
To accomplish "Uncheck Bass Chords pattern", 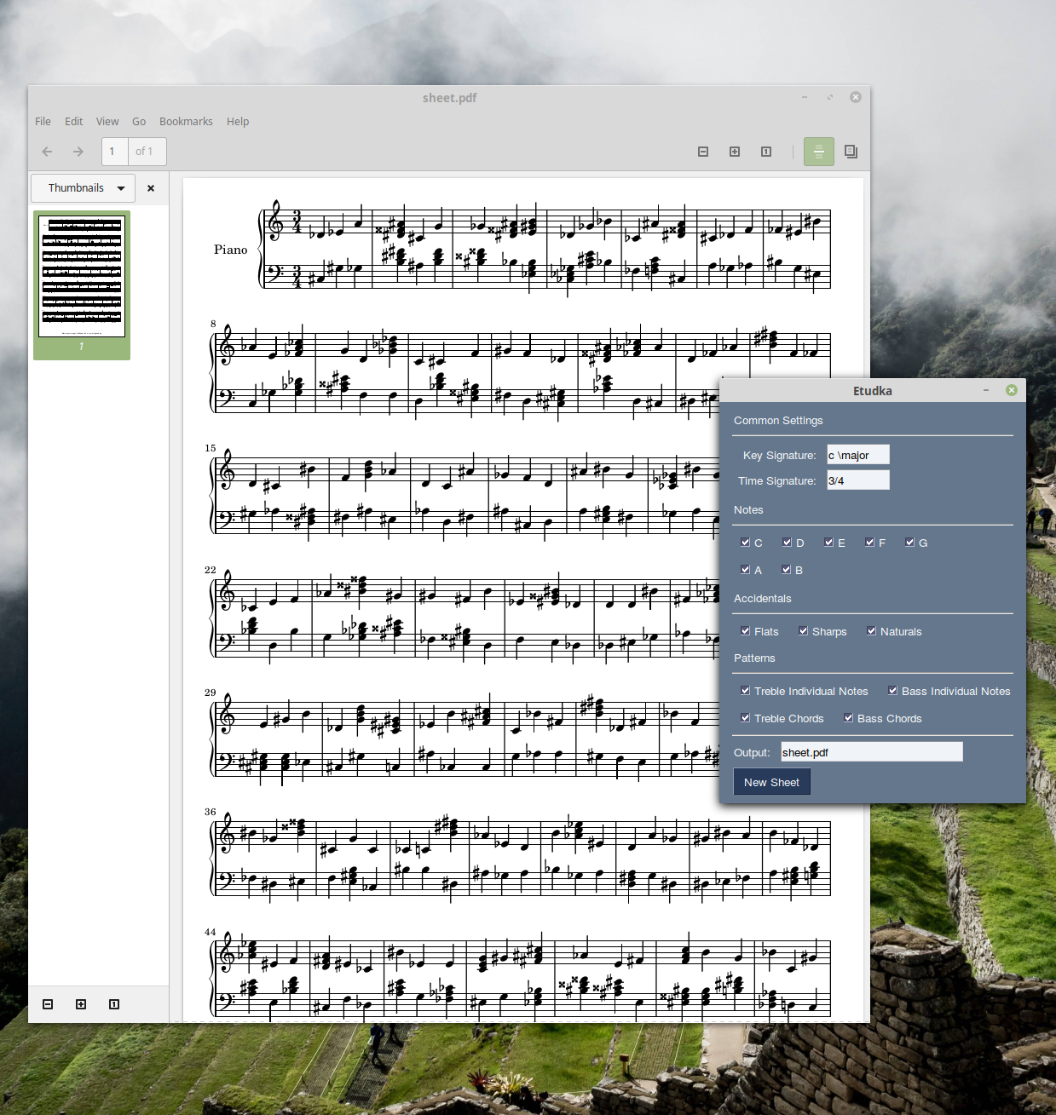I will coord(848,717).
